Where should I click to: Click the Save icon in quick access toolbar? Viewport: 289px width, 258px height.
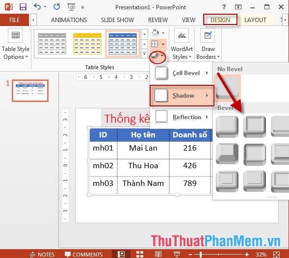(23, 7)
